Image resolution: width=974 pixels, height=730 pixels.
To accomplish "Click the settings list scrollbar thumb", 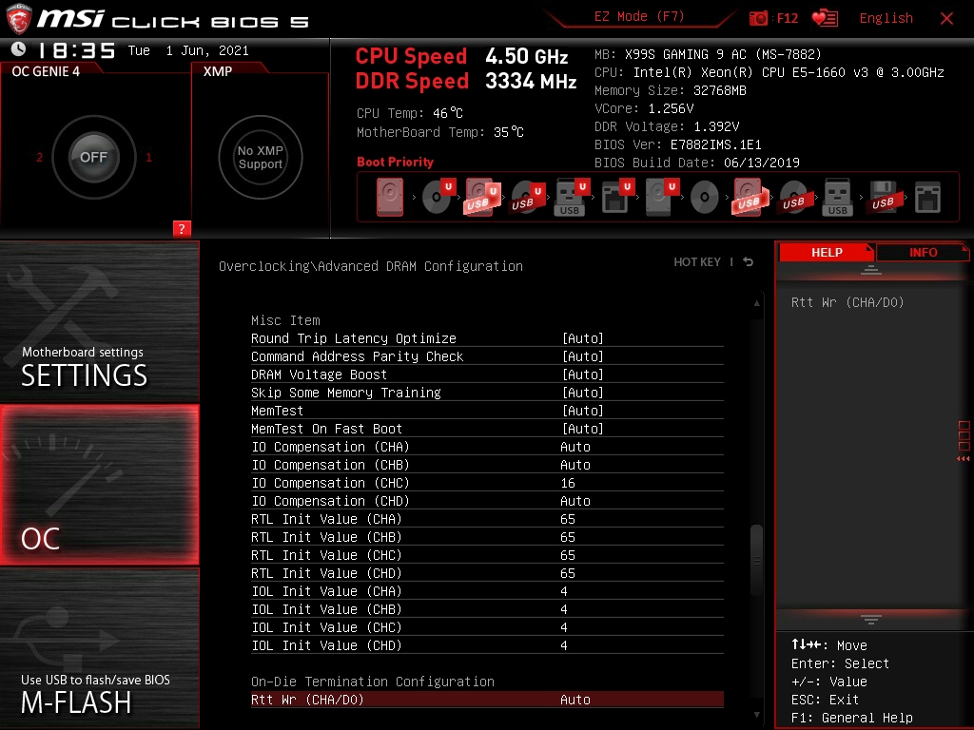I will [x=756, y=561].
